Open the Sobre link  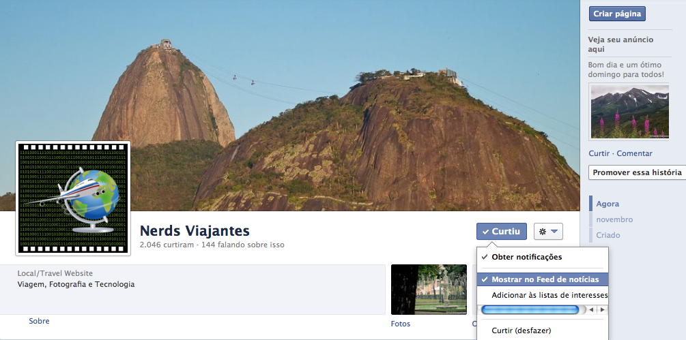coord(39,321)
